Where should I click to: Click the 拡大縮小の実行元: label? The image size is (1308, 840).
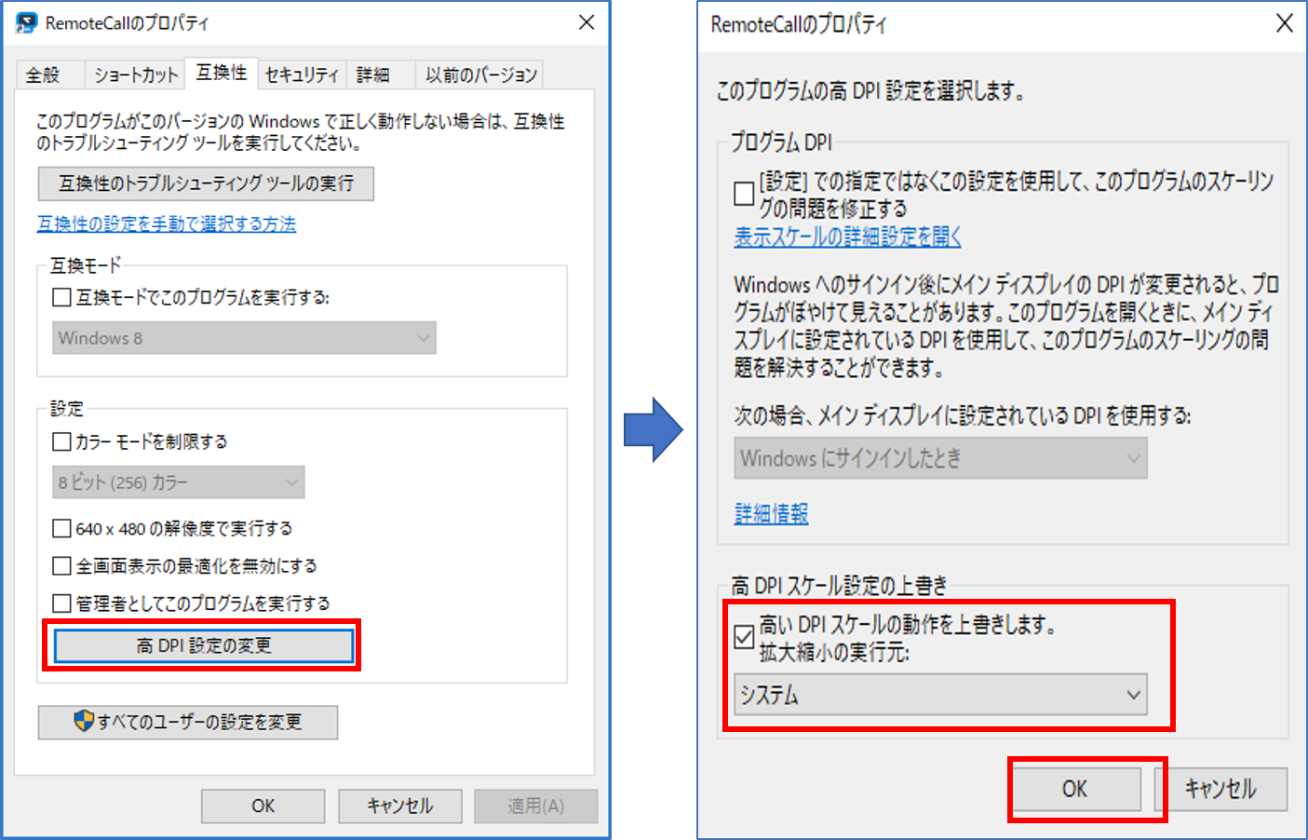[834, 653]
